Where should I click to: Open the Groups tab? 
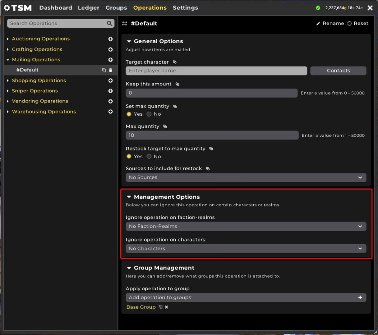[x=116, y=8]
